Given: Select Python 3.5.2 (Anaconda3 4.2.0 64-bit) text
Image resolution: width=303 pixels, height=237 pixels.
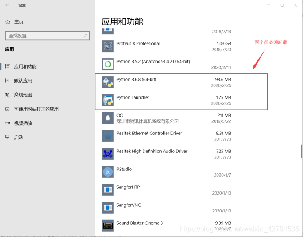Looking at the screenshot, I should pyautogui.click(x=153, y=61).
